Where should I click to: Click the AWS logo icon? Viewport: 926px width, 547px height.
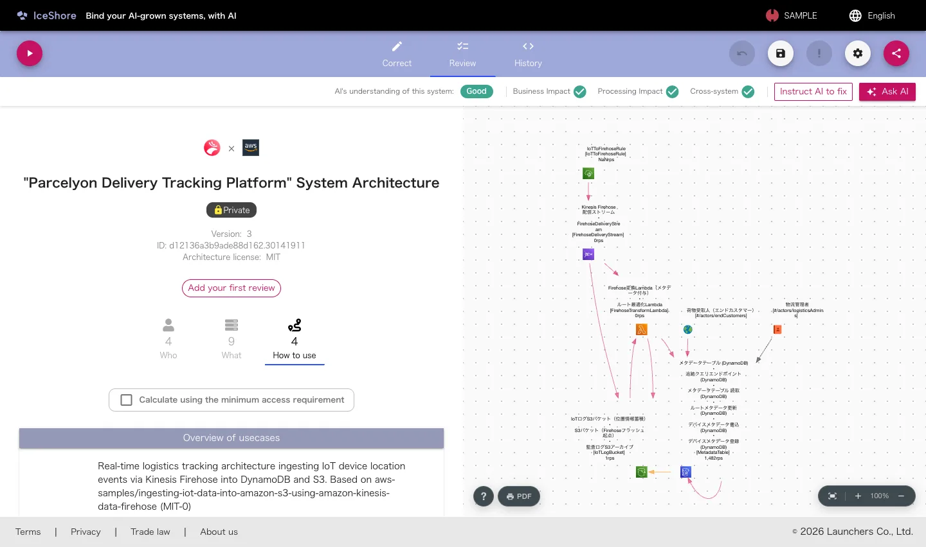click(x=251, y=148)
